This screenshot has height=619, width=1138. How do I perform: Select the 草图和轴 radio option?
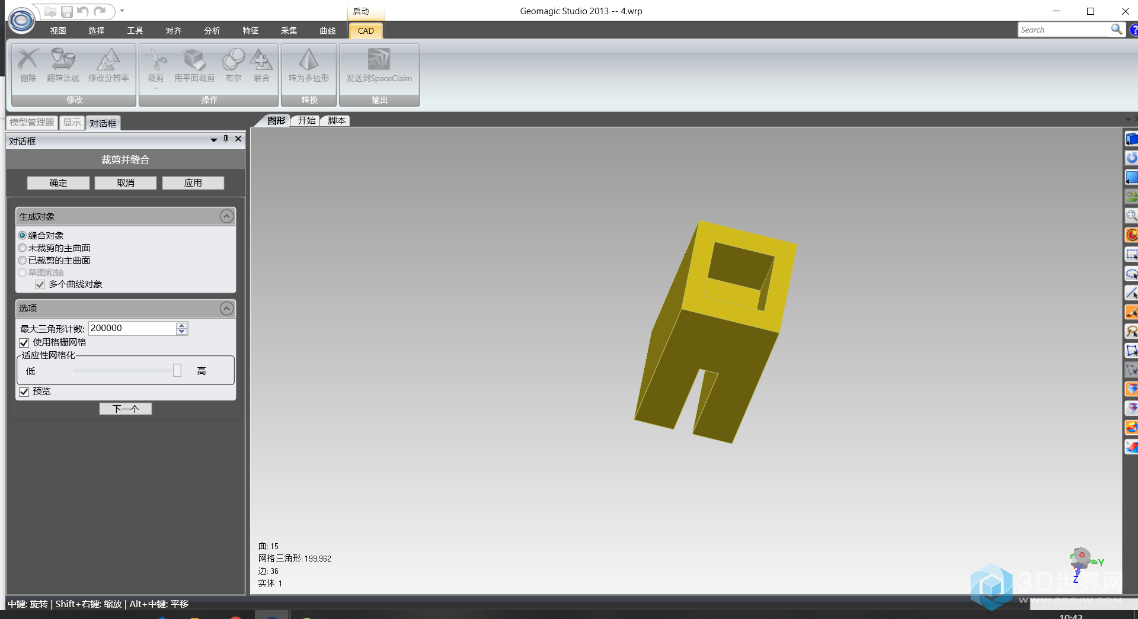point(23,272)
